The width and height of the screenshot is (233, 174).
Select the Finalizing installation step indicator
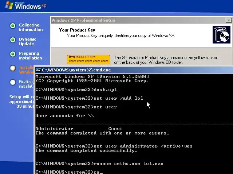coord(13,82)
